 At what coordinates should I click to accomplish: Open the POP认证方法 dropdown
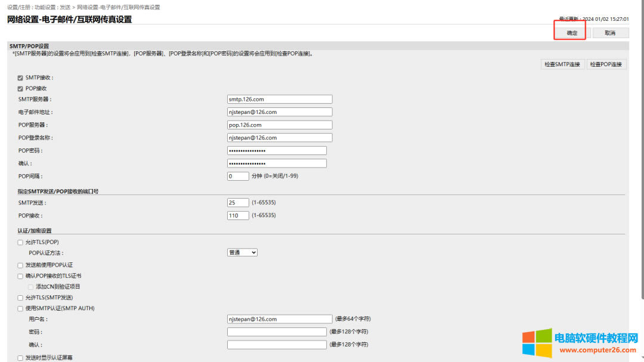[242, 253]
